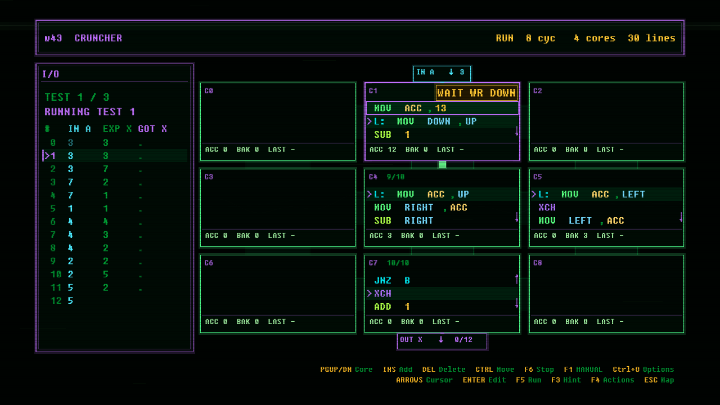Click INS Add shortcut hint

point(398,370)
